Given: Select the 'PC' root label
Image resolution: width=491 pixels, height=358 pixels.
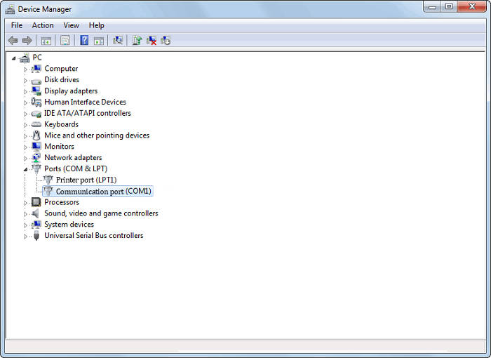Looking at the screenshot, I should click(x=37, y=58).
